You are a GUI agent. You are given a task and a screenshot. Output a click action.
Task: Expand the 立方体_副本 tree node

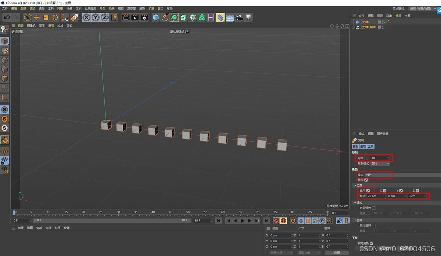point(353,27)
